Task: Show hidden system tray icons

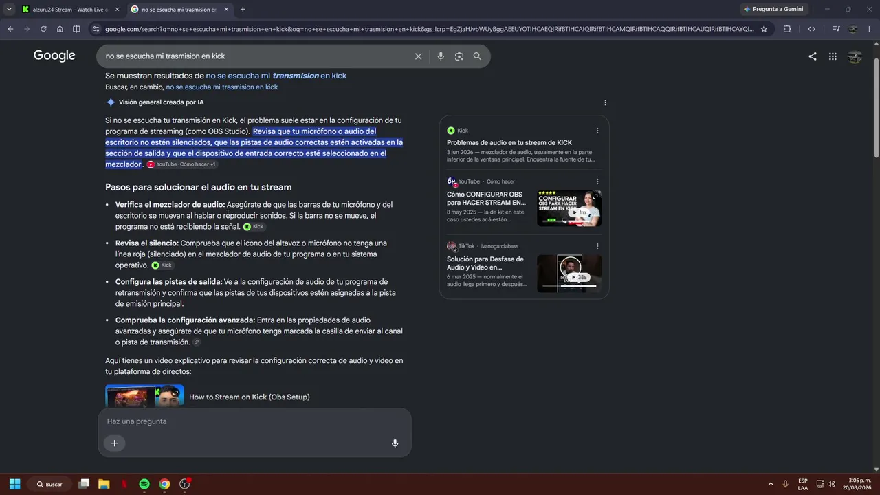Action: coord(770,484)
